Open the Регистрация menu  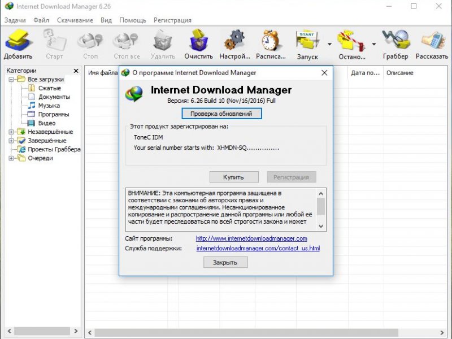point(172,20)
